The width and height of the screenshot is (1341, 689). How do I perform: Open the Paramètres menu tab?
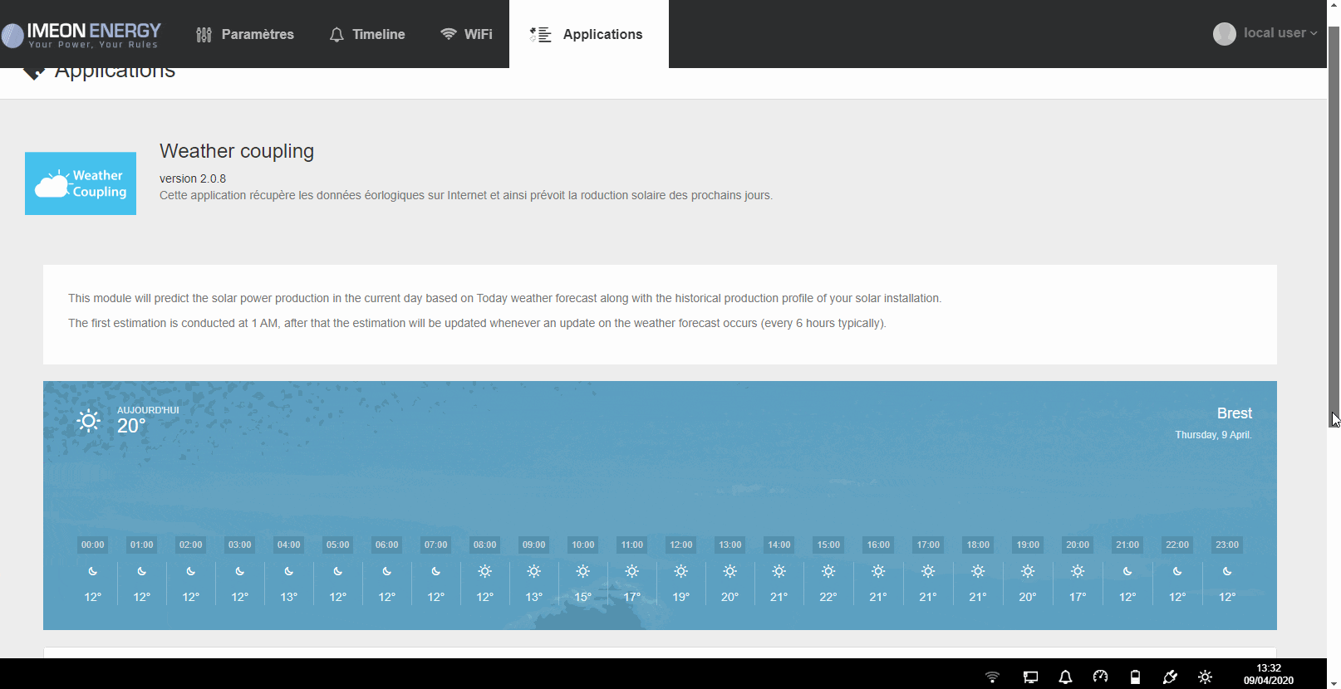coord(245,34)
